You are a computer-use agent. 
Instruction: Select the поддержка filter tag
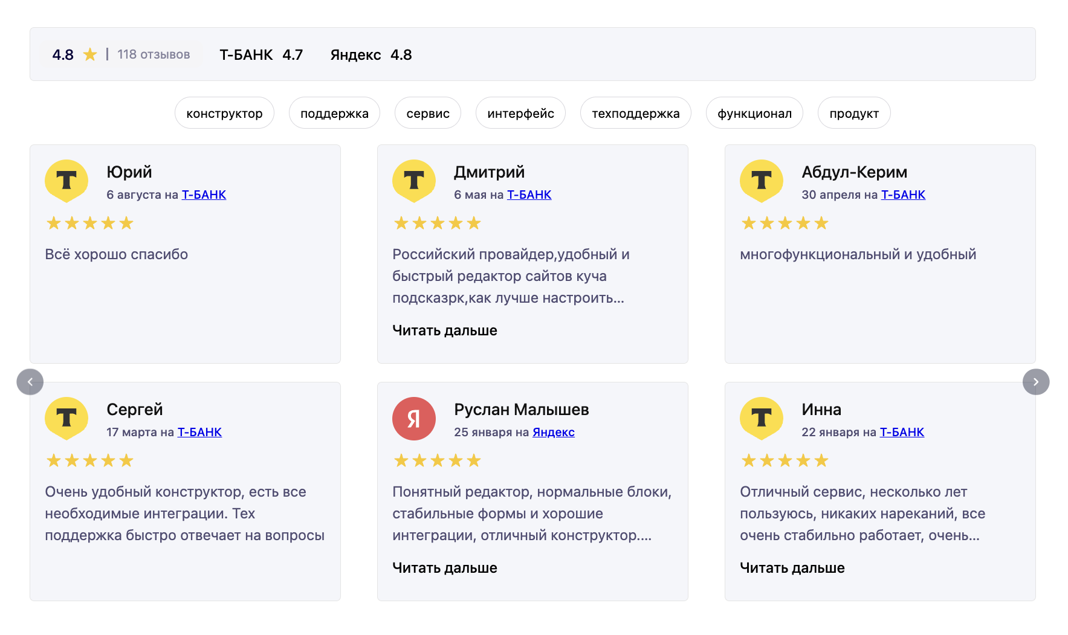click(x=334, y=114)
